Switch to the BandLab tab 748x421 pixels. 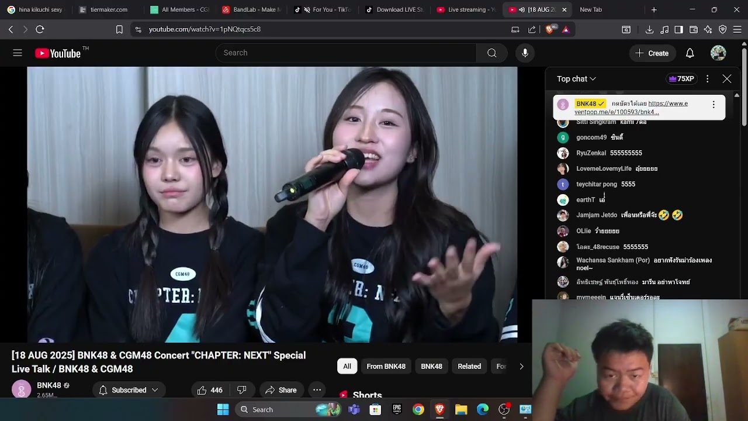[250, 9]
